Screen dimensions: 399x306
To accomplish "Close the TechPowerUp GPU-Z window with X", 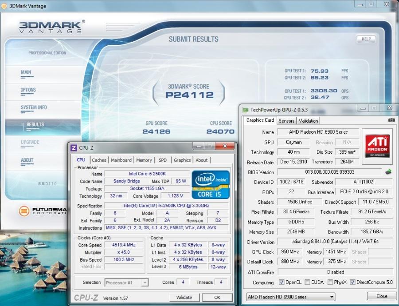I will [x=389, y=108].
